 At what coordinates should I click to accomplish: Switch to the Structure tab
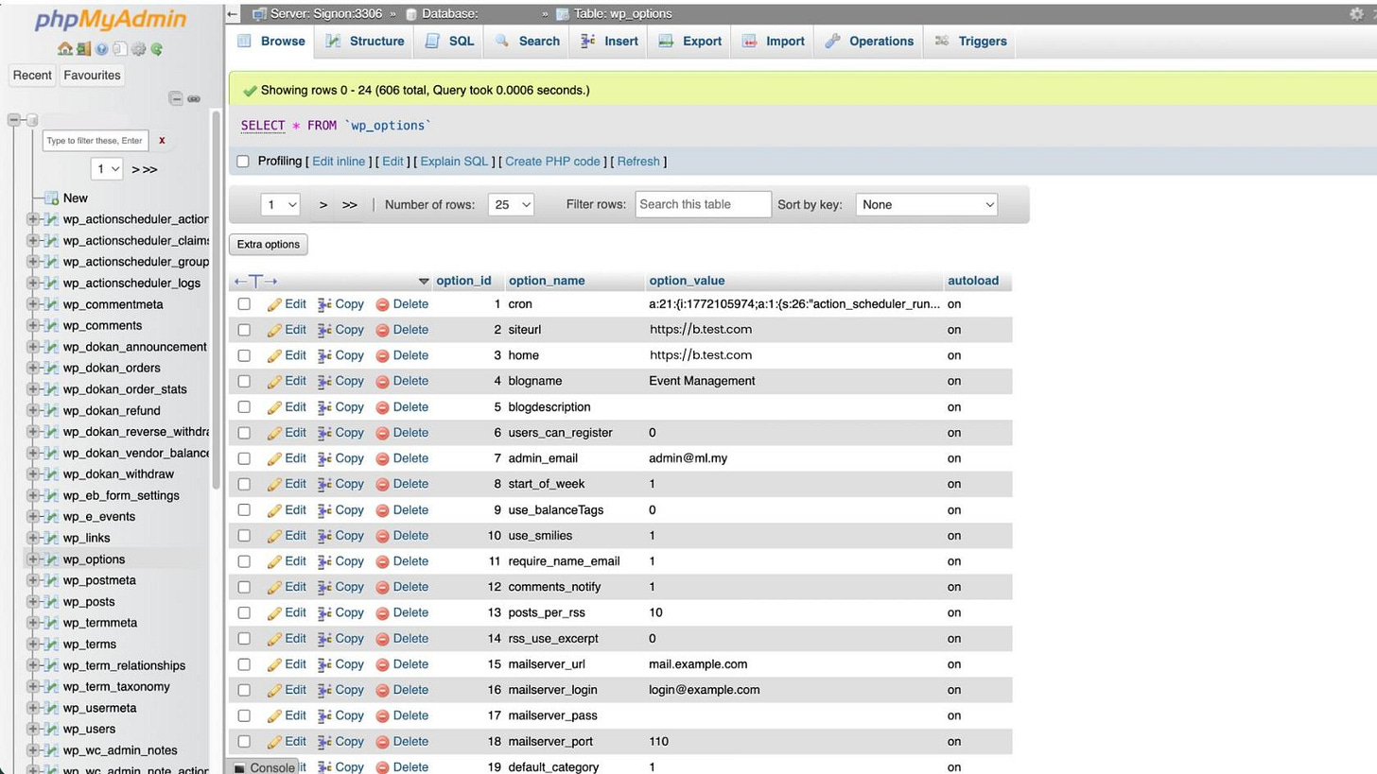tap(365, 42)
